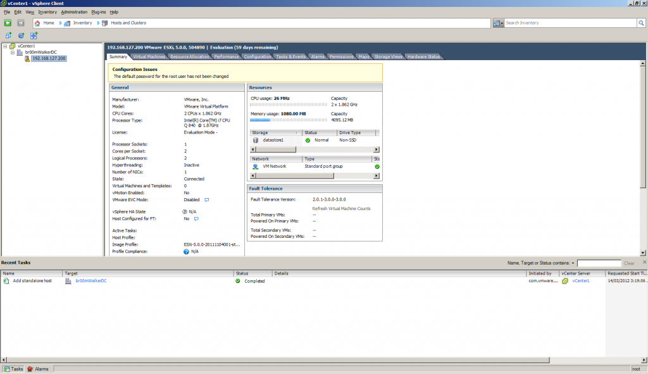
Task: Click the question icon beside vSphere HA State
Action: tap(185, 211)
